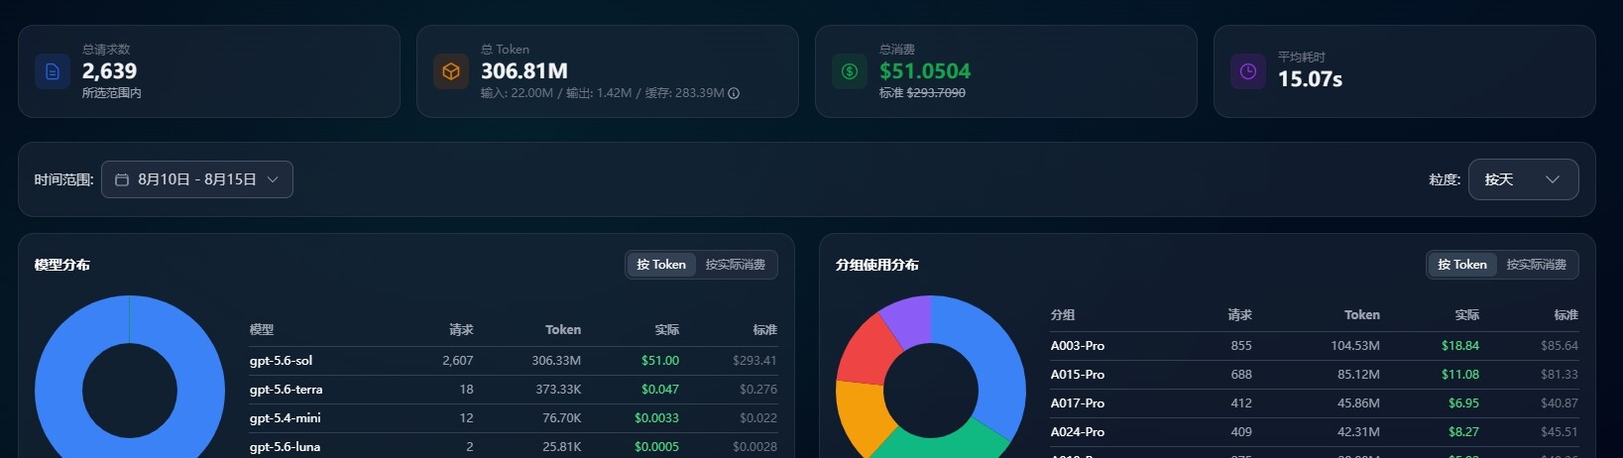The height and width of the screenshot is (458, 1623).
Task: Expand the date range chevron arrow
Action: tap(273, 179)
